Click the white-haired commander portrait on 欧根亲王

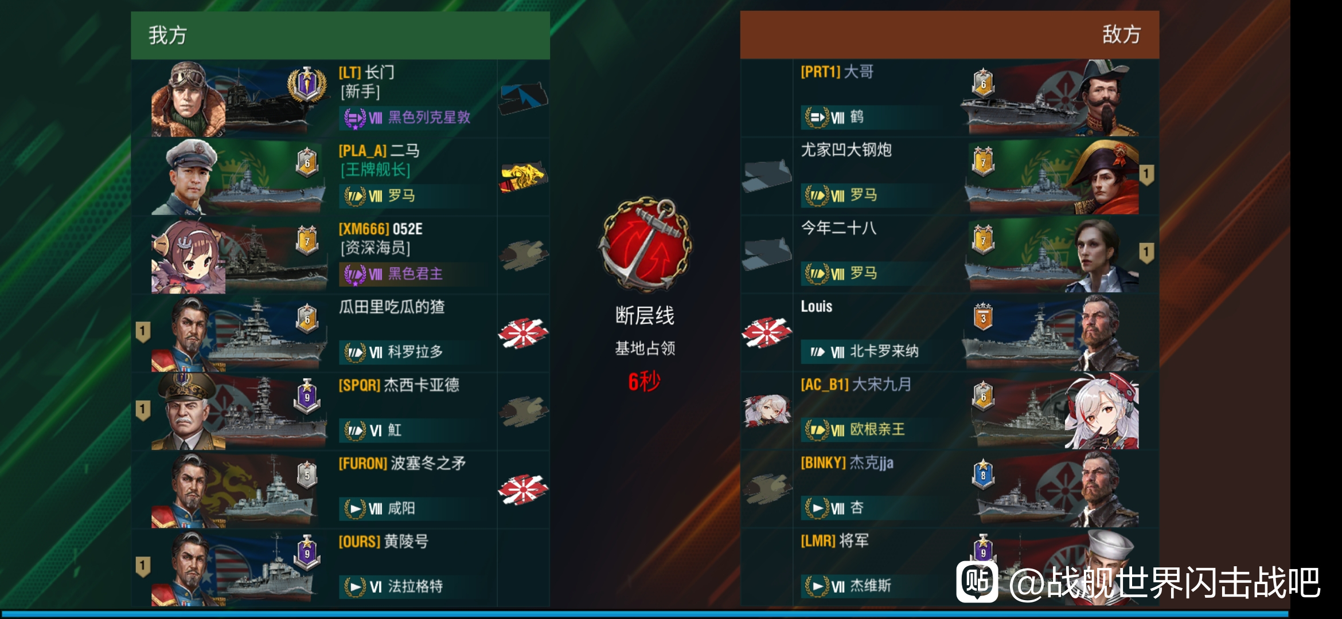(x=1102, y=411)
